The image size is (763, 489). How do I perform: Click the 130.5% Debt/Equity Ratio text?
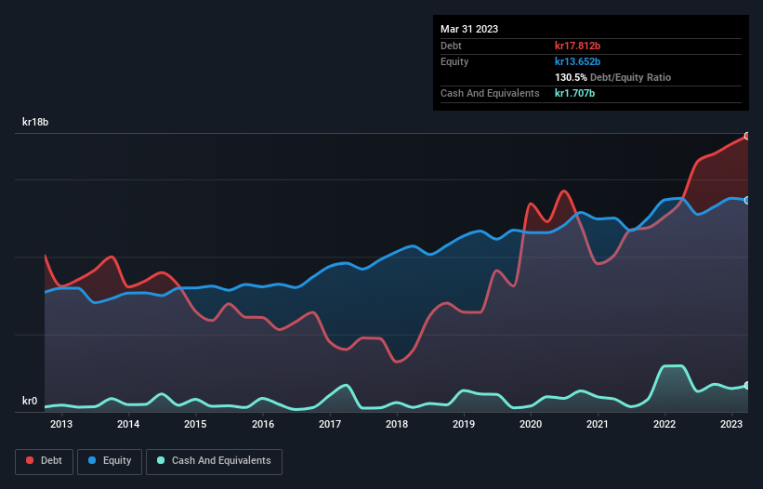[x=612, y=77]
